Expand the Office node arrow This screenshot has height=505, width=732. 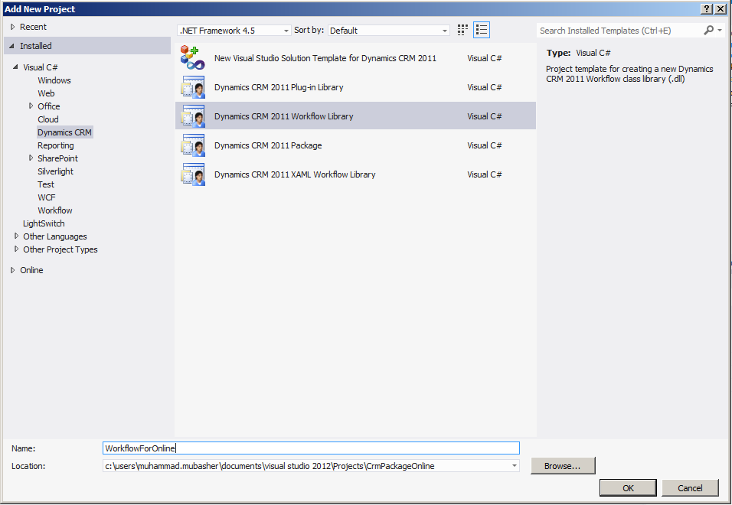pos(31,106)
